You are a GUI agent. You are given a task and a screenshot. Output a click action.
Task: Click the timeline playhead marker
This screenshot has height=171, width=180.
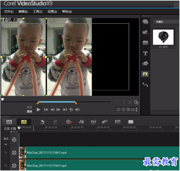[x=19, y=128]
